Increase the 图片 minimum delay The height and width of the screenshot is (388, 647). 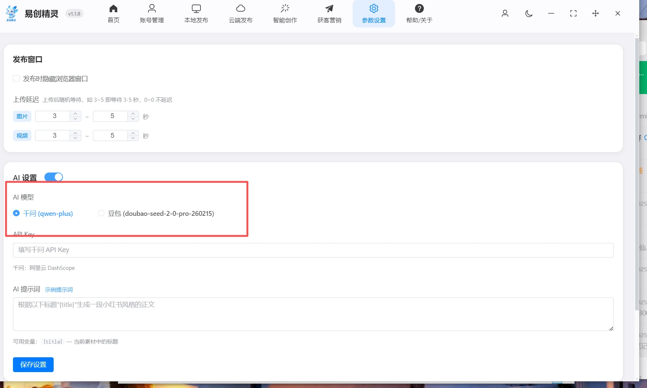75,113
